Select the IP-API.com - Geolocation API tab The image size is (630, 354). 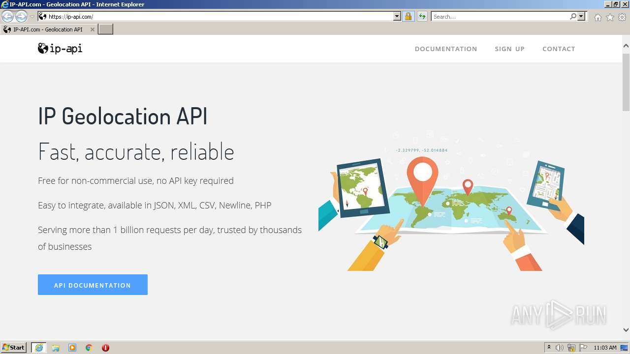pos(48,29)
